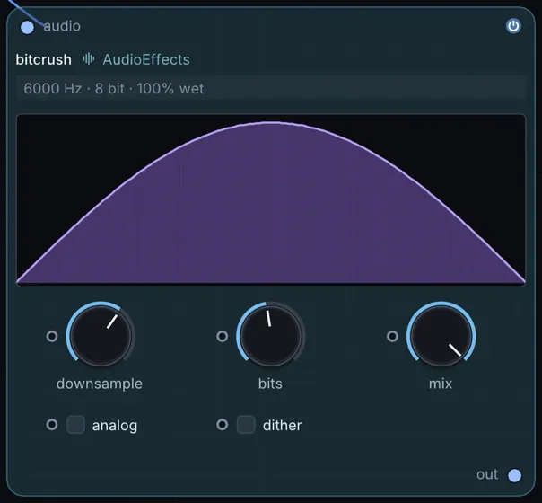Click the audio input port
The width and height of the screenshot is (542, 503).
click(x=27, y=27)
